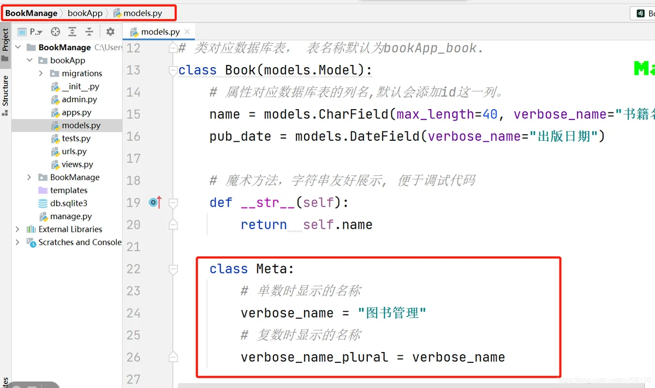Click line number 17 in the gutter

pyautogui.click(x=133, y=159)
